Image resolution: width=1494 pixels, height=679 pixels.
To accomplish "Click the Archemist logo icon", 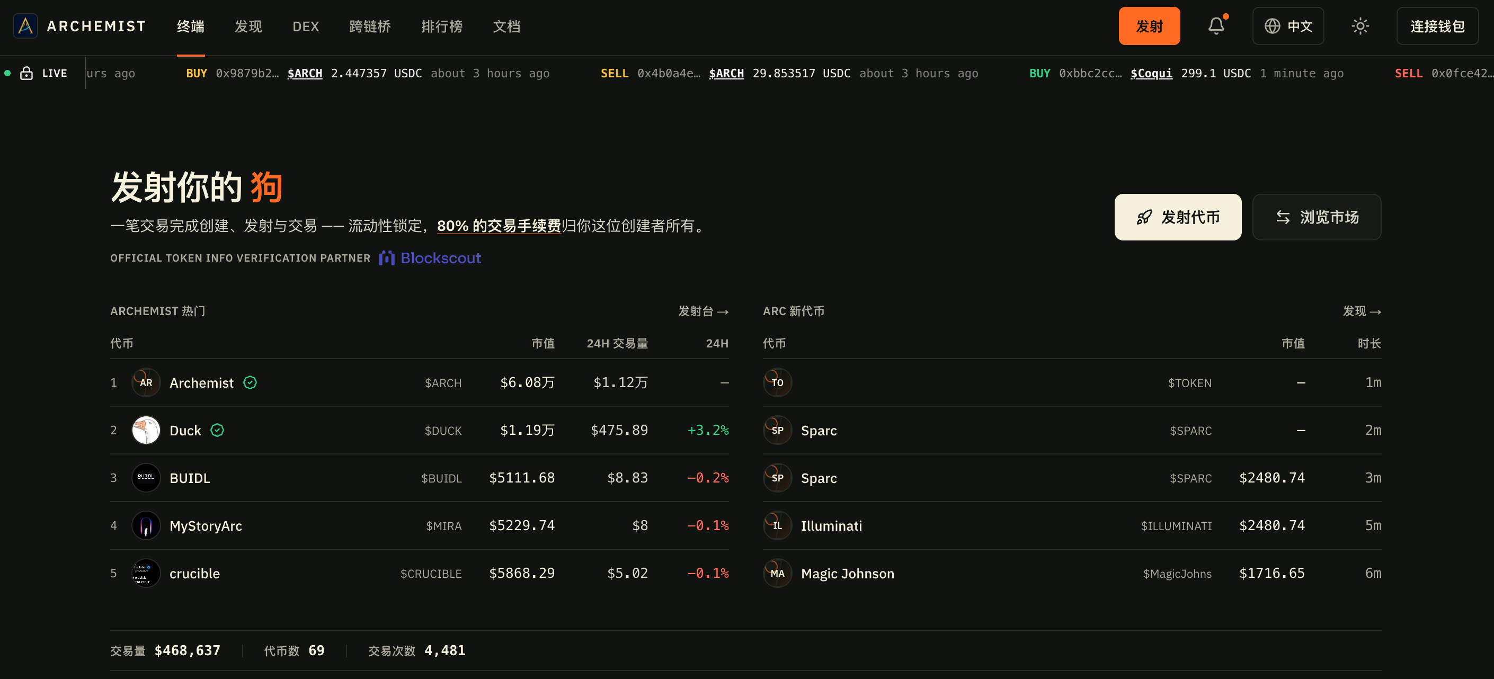I will click(25, 26).
